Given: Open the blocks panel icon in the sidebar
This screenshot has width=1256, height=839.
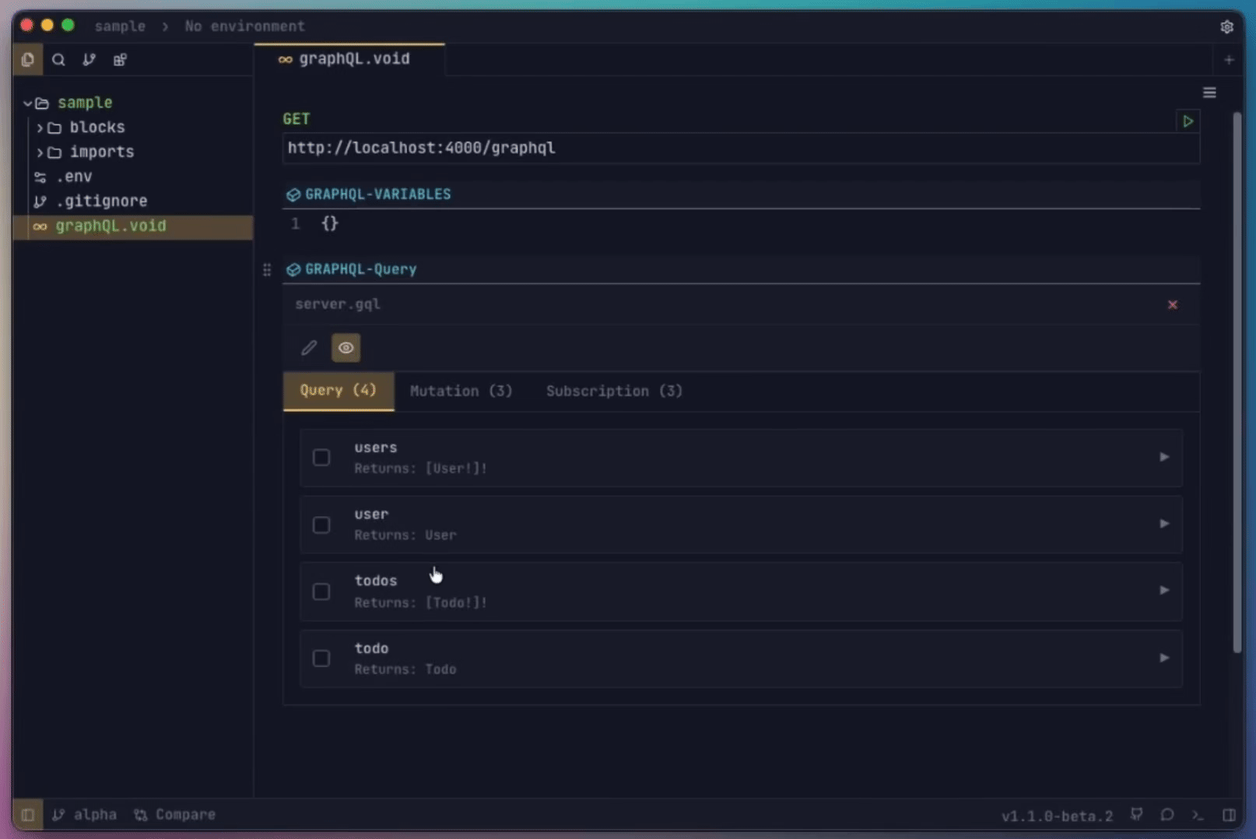Looking at the screenshot, I should click(120, 59).
